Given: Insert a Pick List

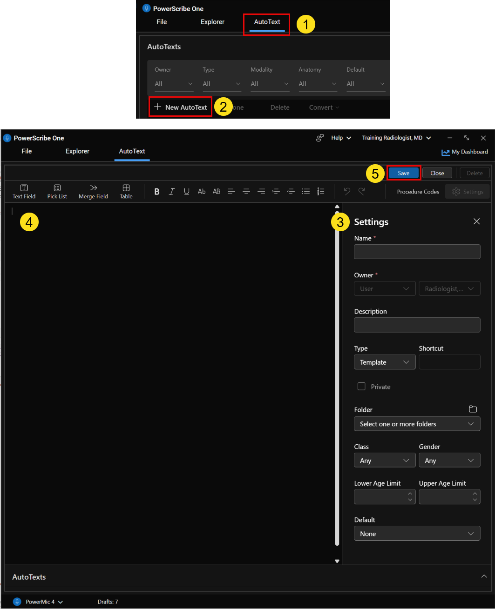Looking at the screenshot, I should pyautogui.click(x=57, y=192).
